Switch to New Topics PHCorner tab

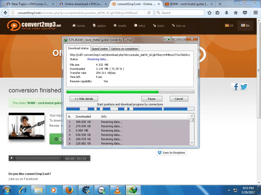pyautogui.click(x=30, y=4)
